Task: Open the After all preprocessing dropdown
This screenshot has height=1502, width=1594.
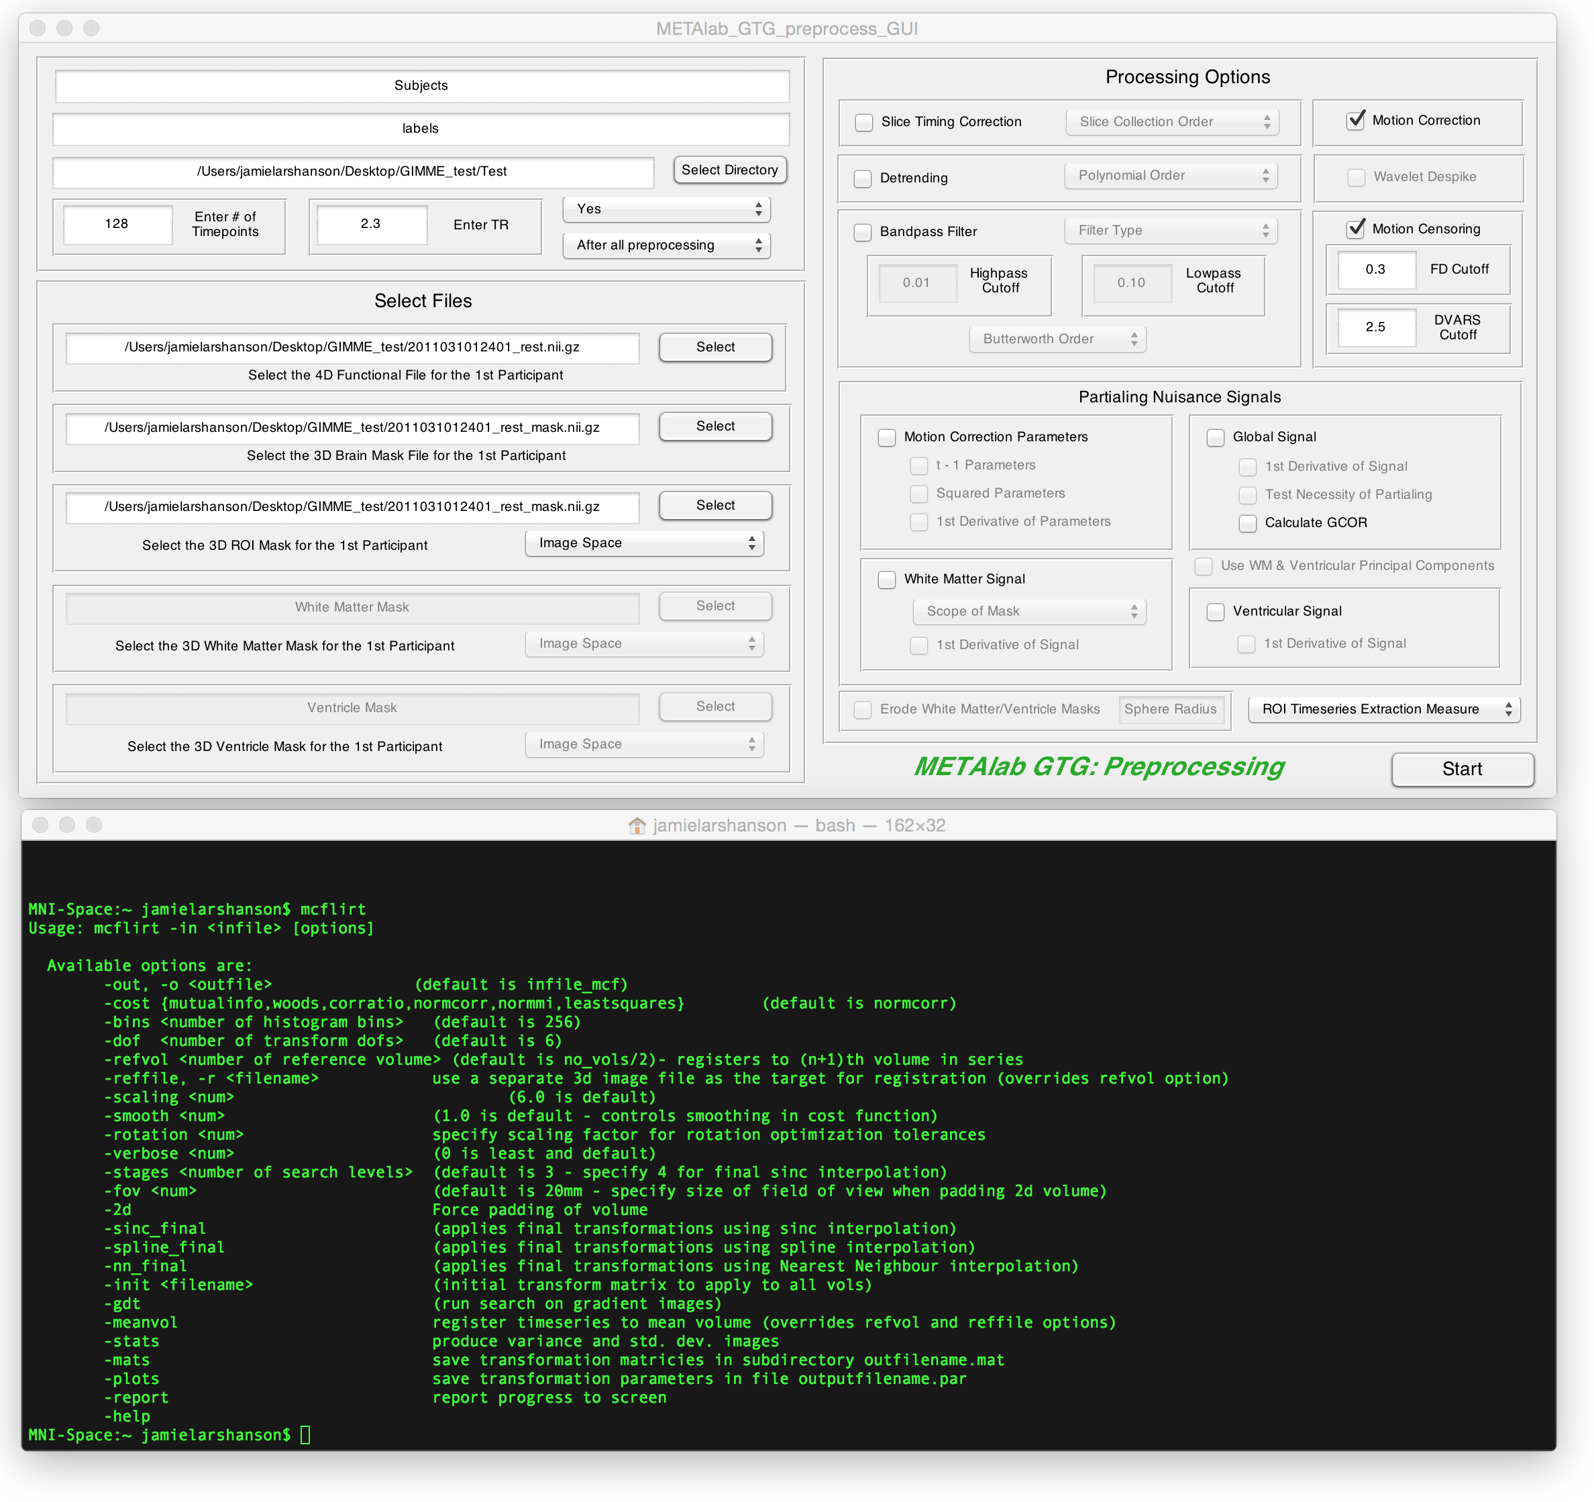Action: [x=666, y=245]
